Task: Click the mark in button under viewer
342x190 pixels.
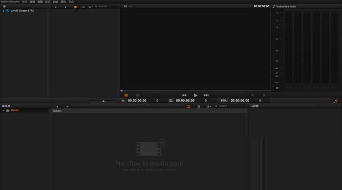Action: [253, 95]
